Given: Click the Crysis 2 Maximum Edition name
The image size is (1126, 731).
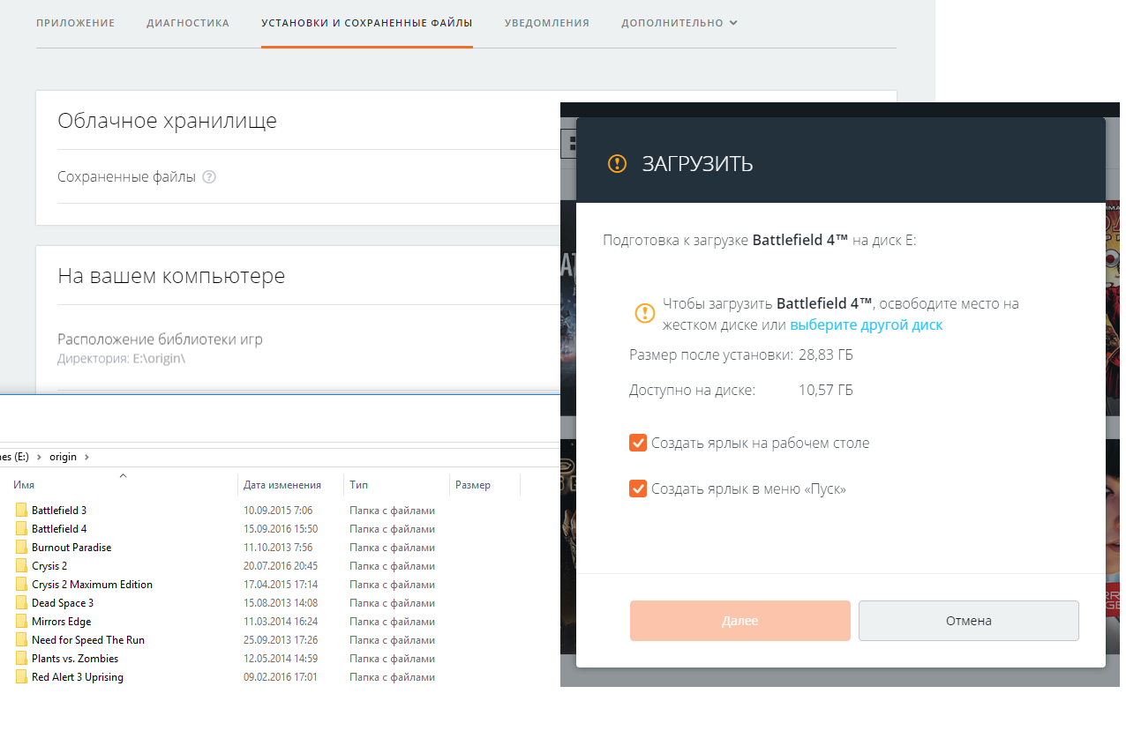Looking at the screenshot, I should click(x=92, y=584).
